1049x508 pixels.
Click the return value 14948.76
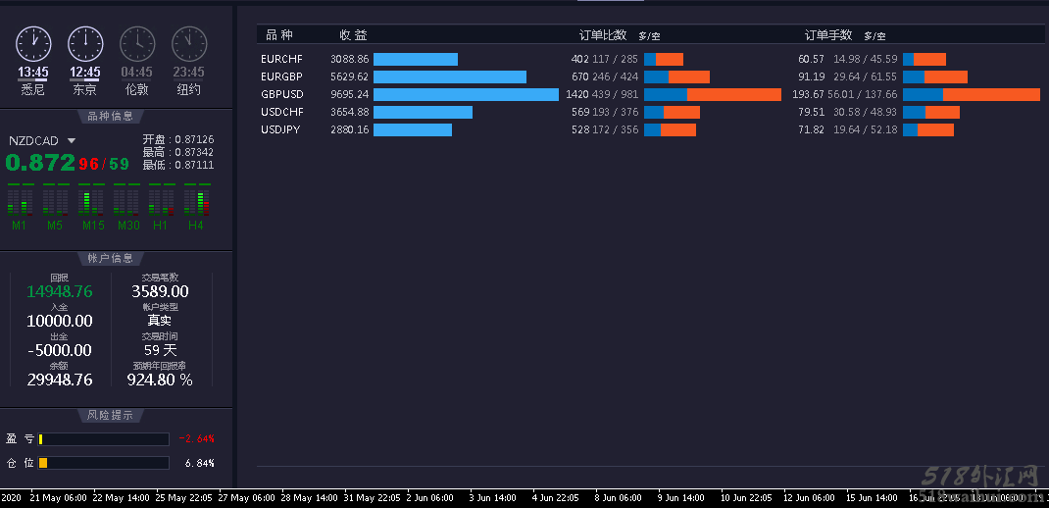click(60, 291)
